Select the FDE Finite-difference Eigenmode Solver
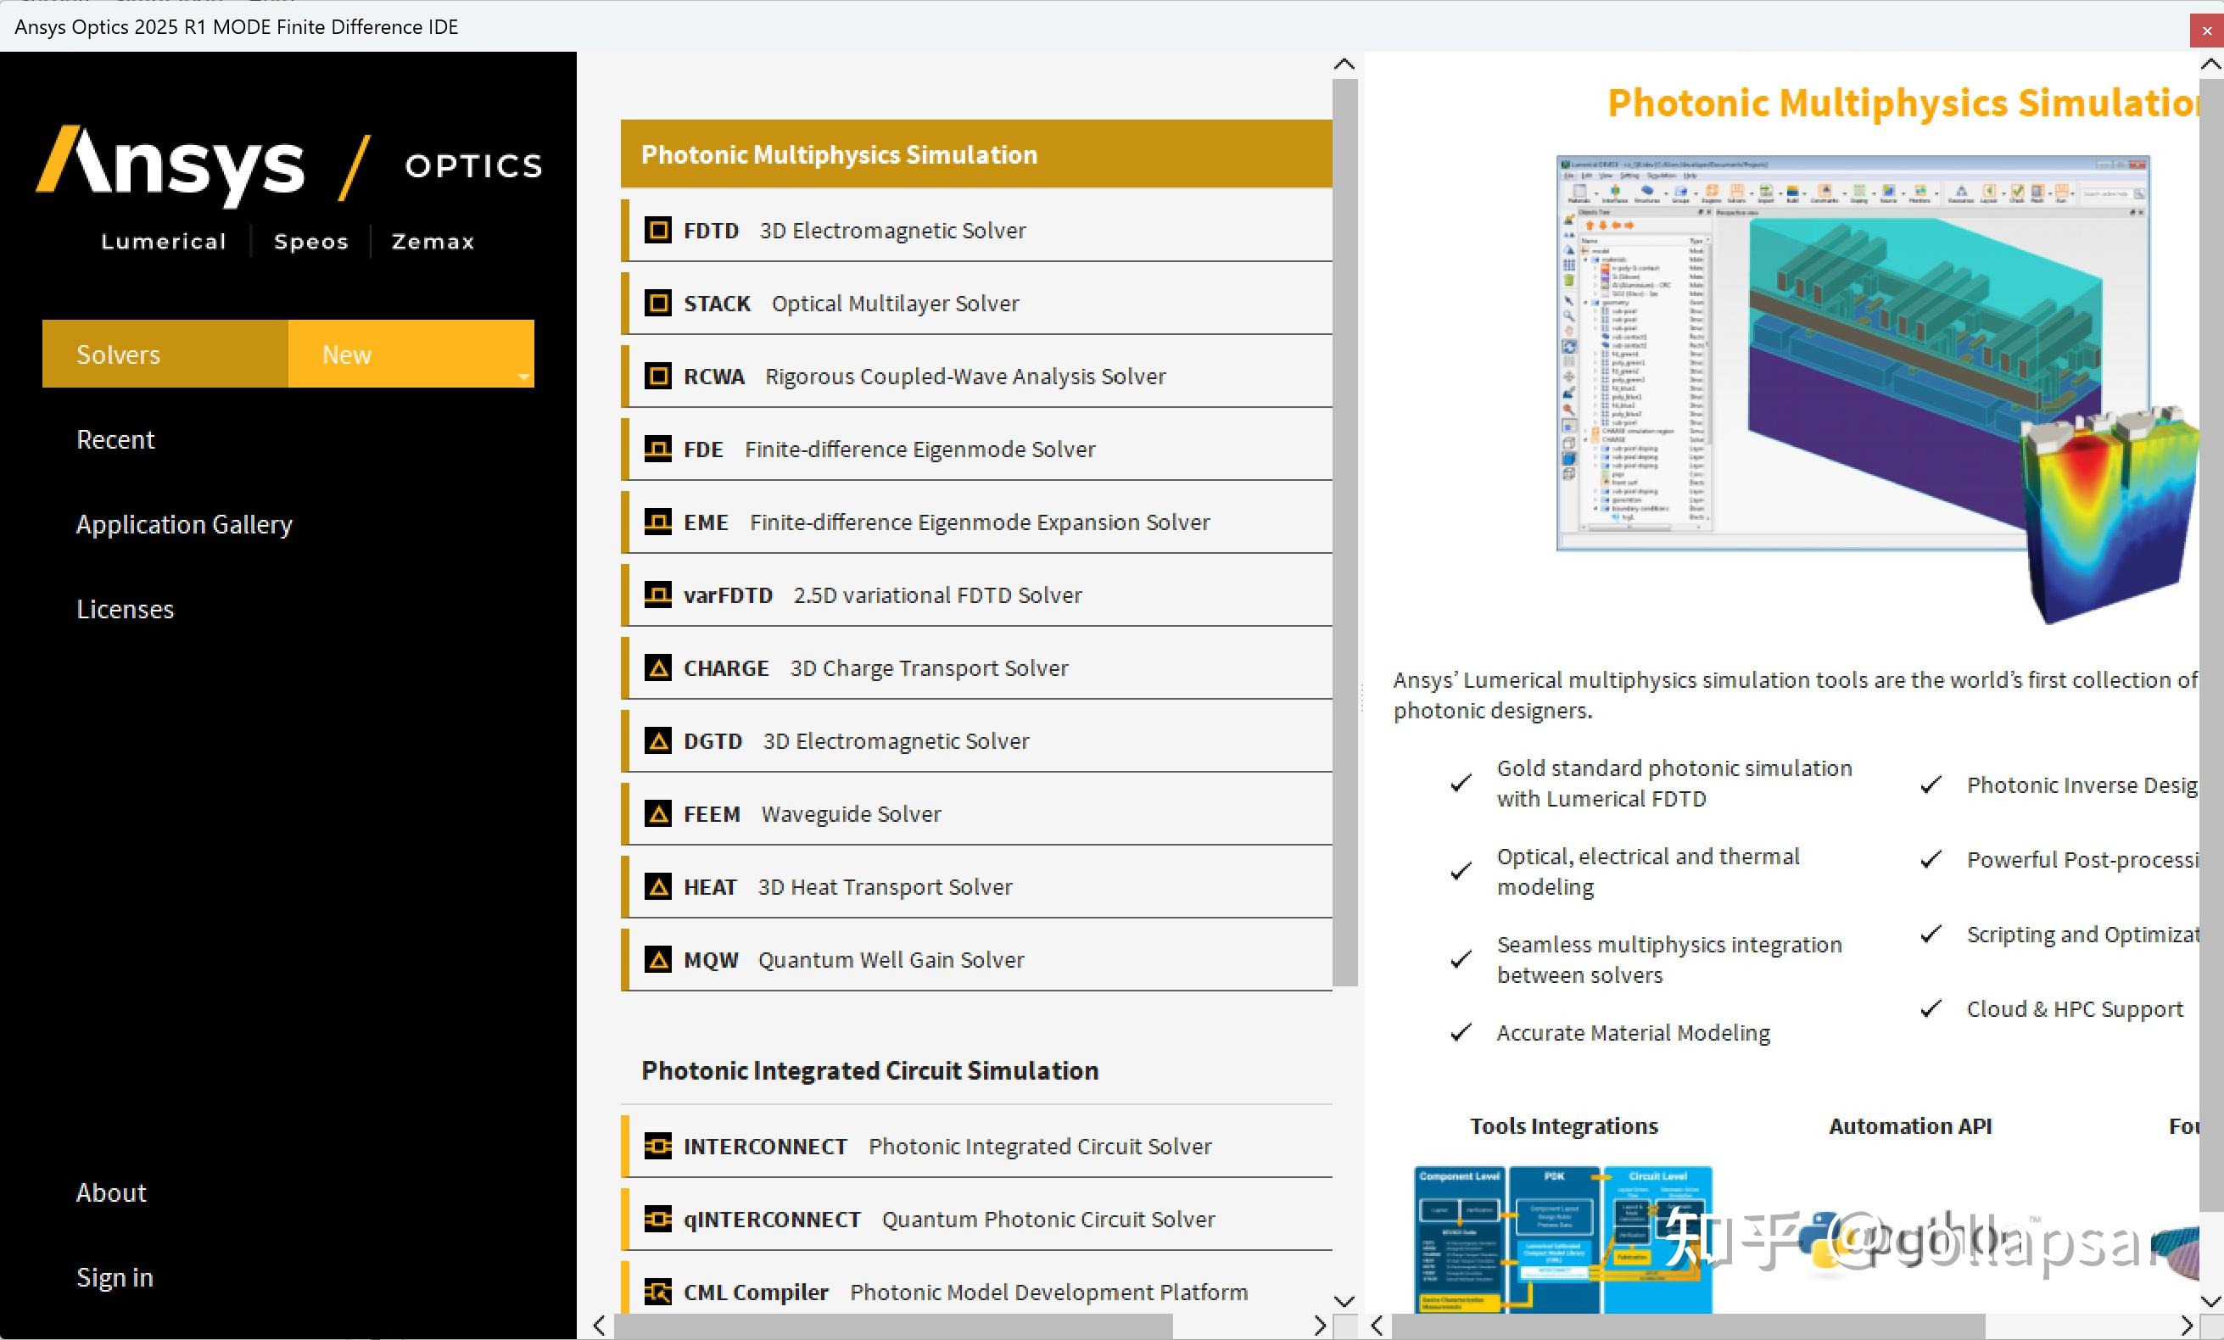 pyautogui.click(x=975, y=449)
